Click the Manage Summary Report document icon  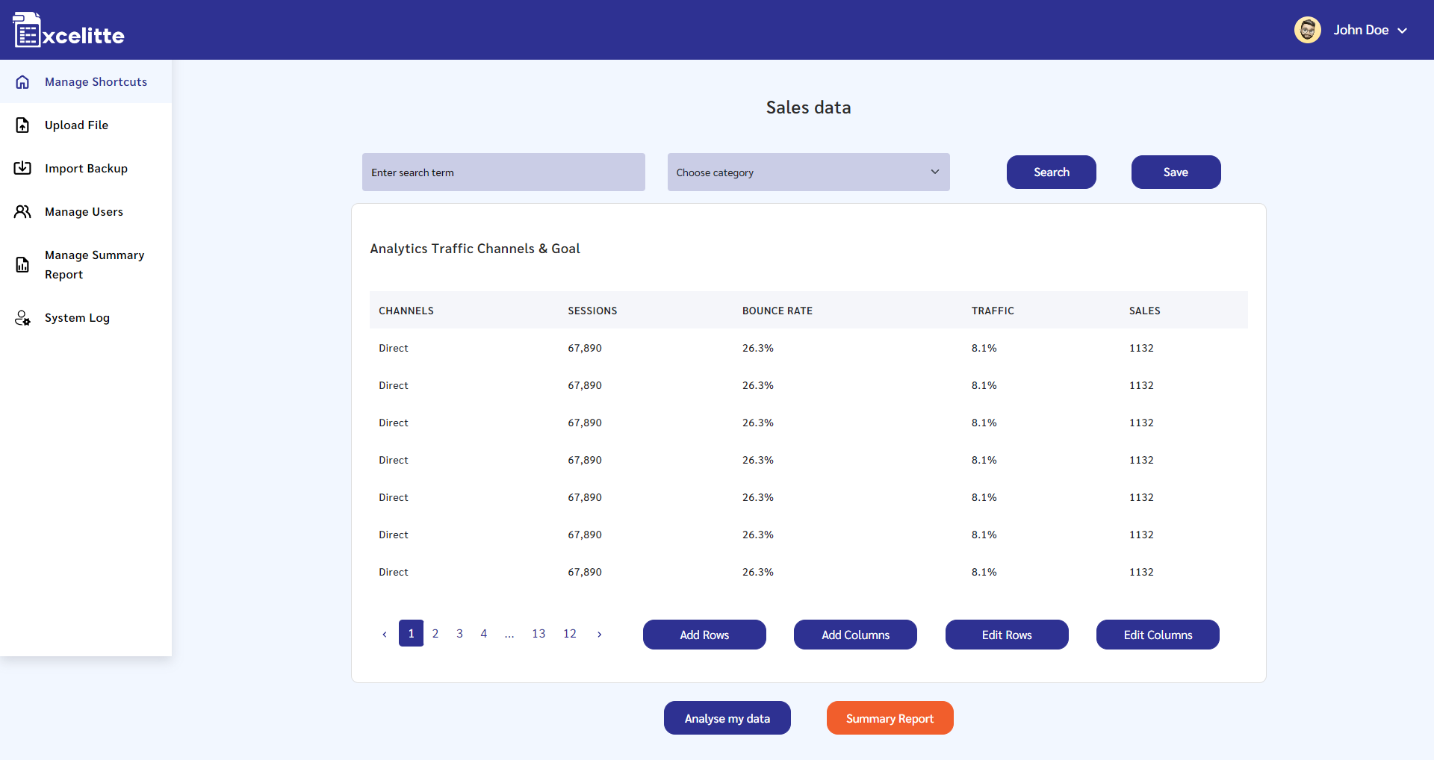(x=22, y=264)
